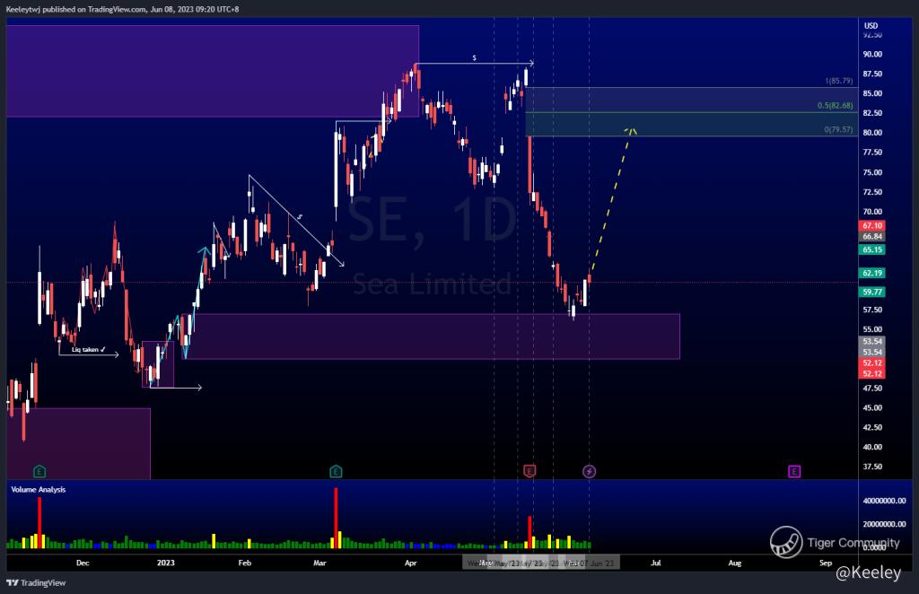The height and width of the screenshot is (594, 919).
Task: Click the USD currency label on price axis
Action: pyautogui.click(x=871, y=26)
